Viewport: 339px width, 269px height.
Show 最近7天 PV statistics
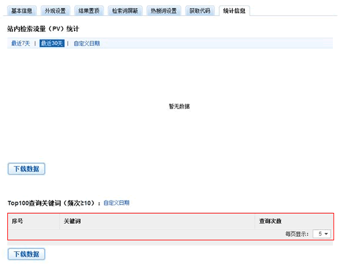[x=21, y=43]
